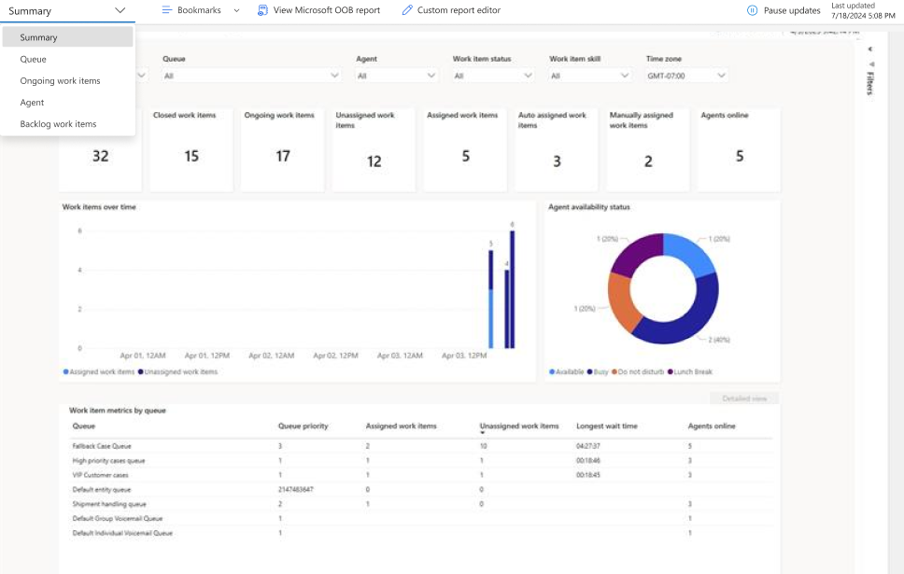The image size is (904, 574).
Task: Click Shipment handling queue row
Action: [420, 504]
